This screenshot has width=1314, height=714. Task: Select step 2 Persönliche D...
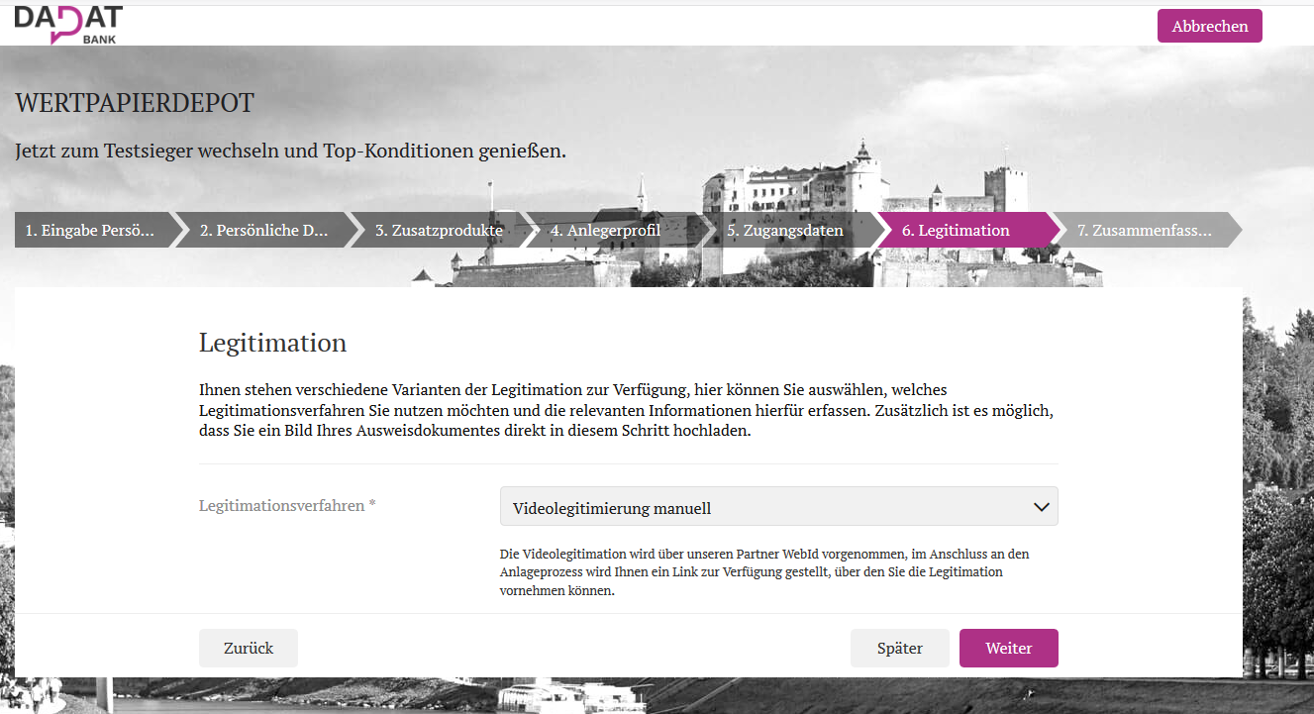[264, 231]
